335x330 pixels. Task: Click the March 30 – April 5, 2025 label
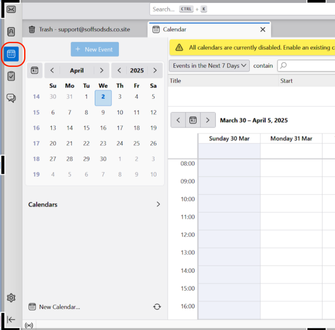coord(254,120)
